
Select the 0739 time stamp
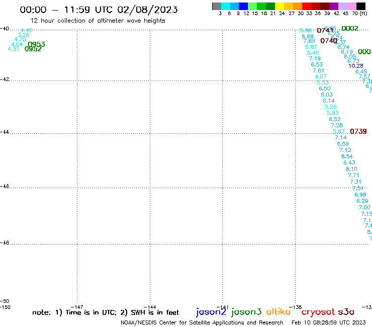[x=358, y=131]
